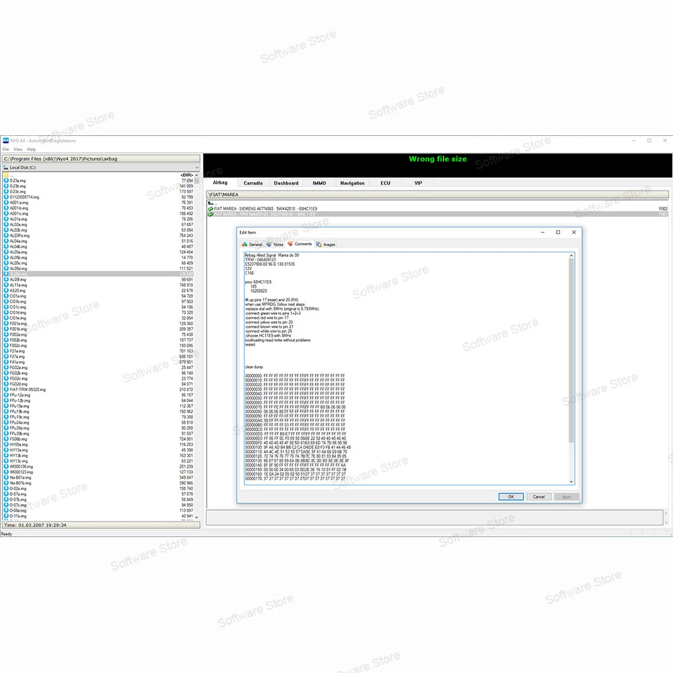Click green chip icon of FIAT MAREA SIEMENS entry
The height and width of the screenshot is (673, 673).
210,209
